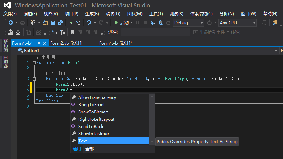Image resolution: width=283 pixels, height=159 pixels.
Task: Open the 体系结构(C) menu
Action: [x=201, y=14]
